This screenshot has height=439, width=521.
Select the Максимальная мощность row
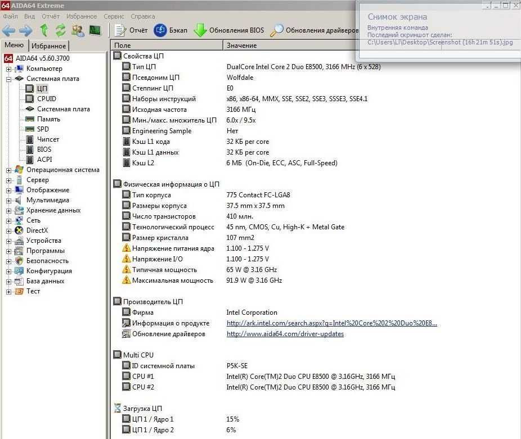pos(202,280)
